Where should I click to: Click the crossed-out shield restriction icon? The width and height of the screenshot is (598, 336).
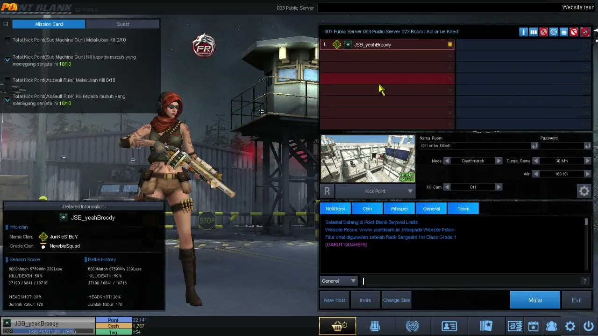574,32
